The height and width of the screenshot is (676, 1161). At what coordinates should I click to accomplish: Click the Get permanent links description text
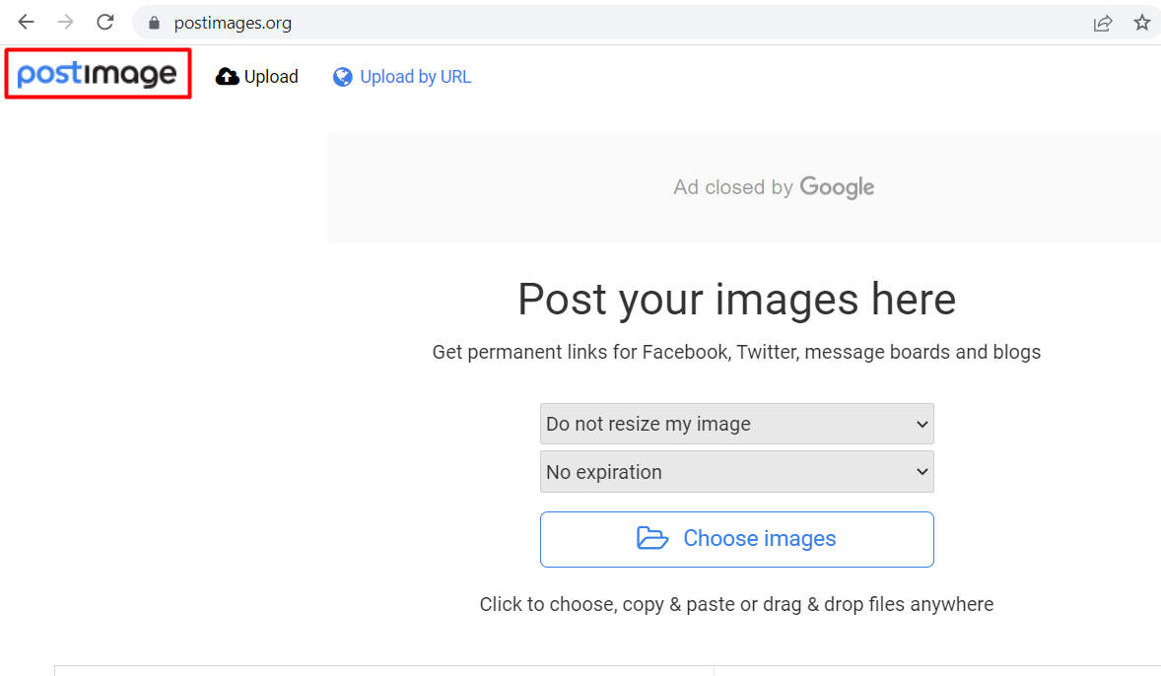click(x=737, y=352)
